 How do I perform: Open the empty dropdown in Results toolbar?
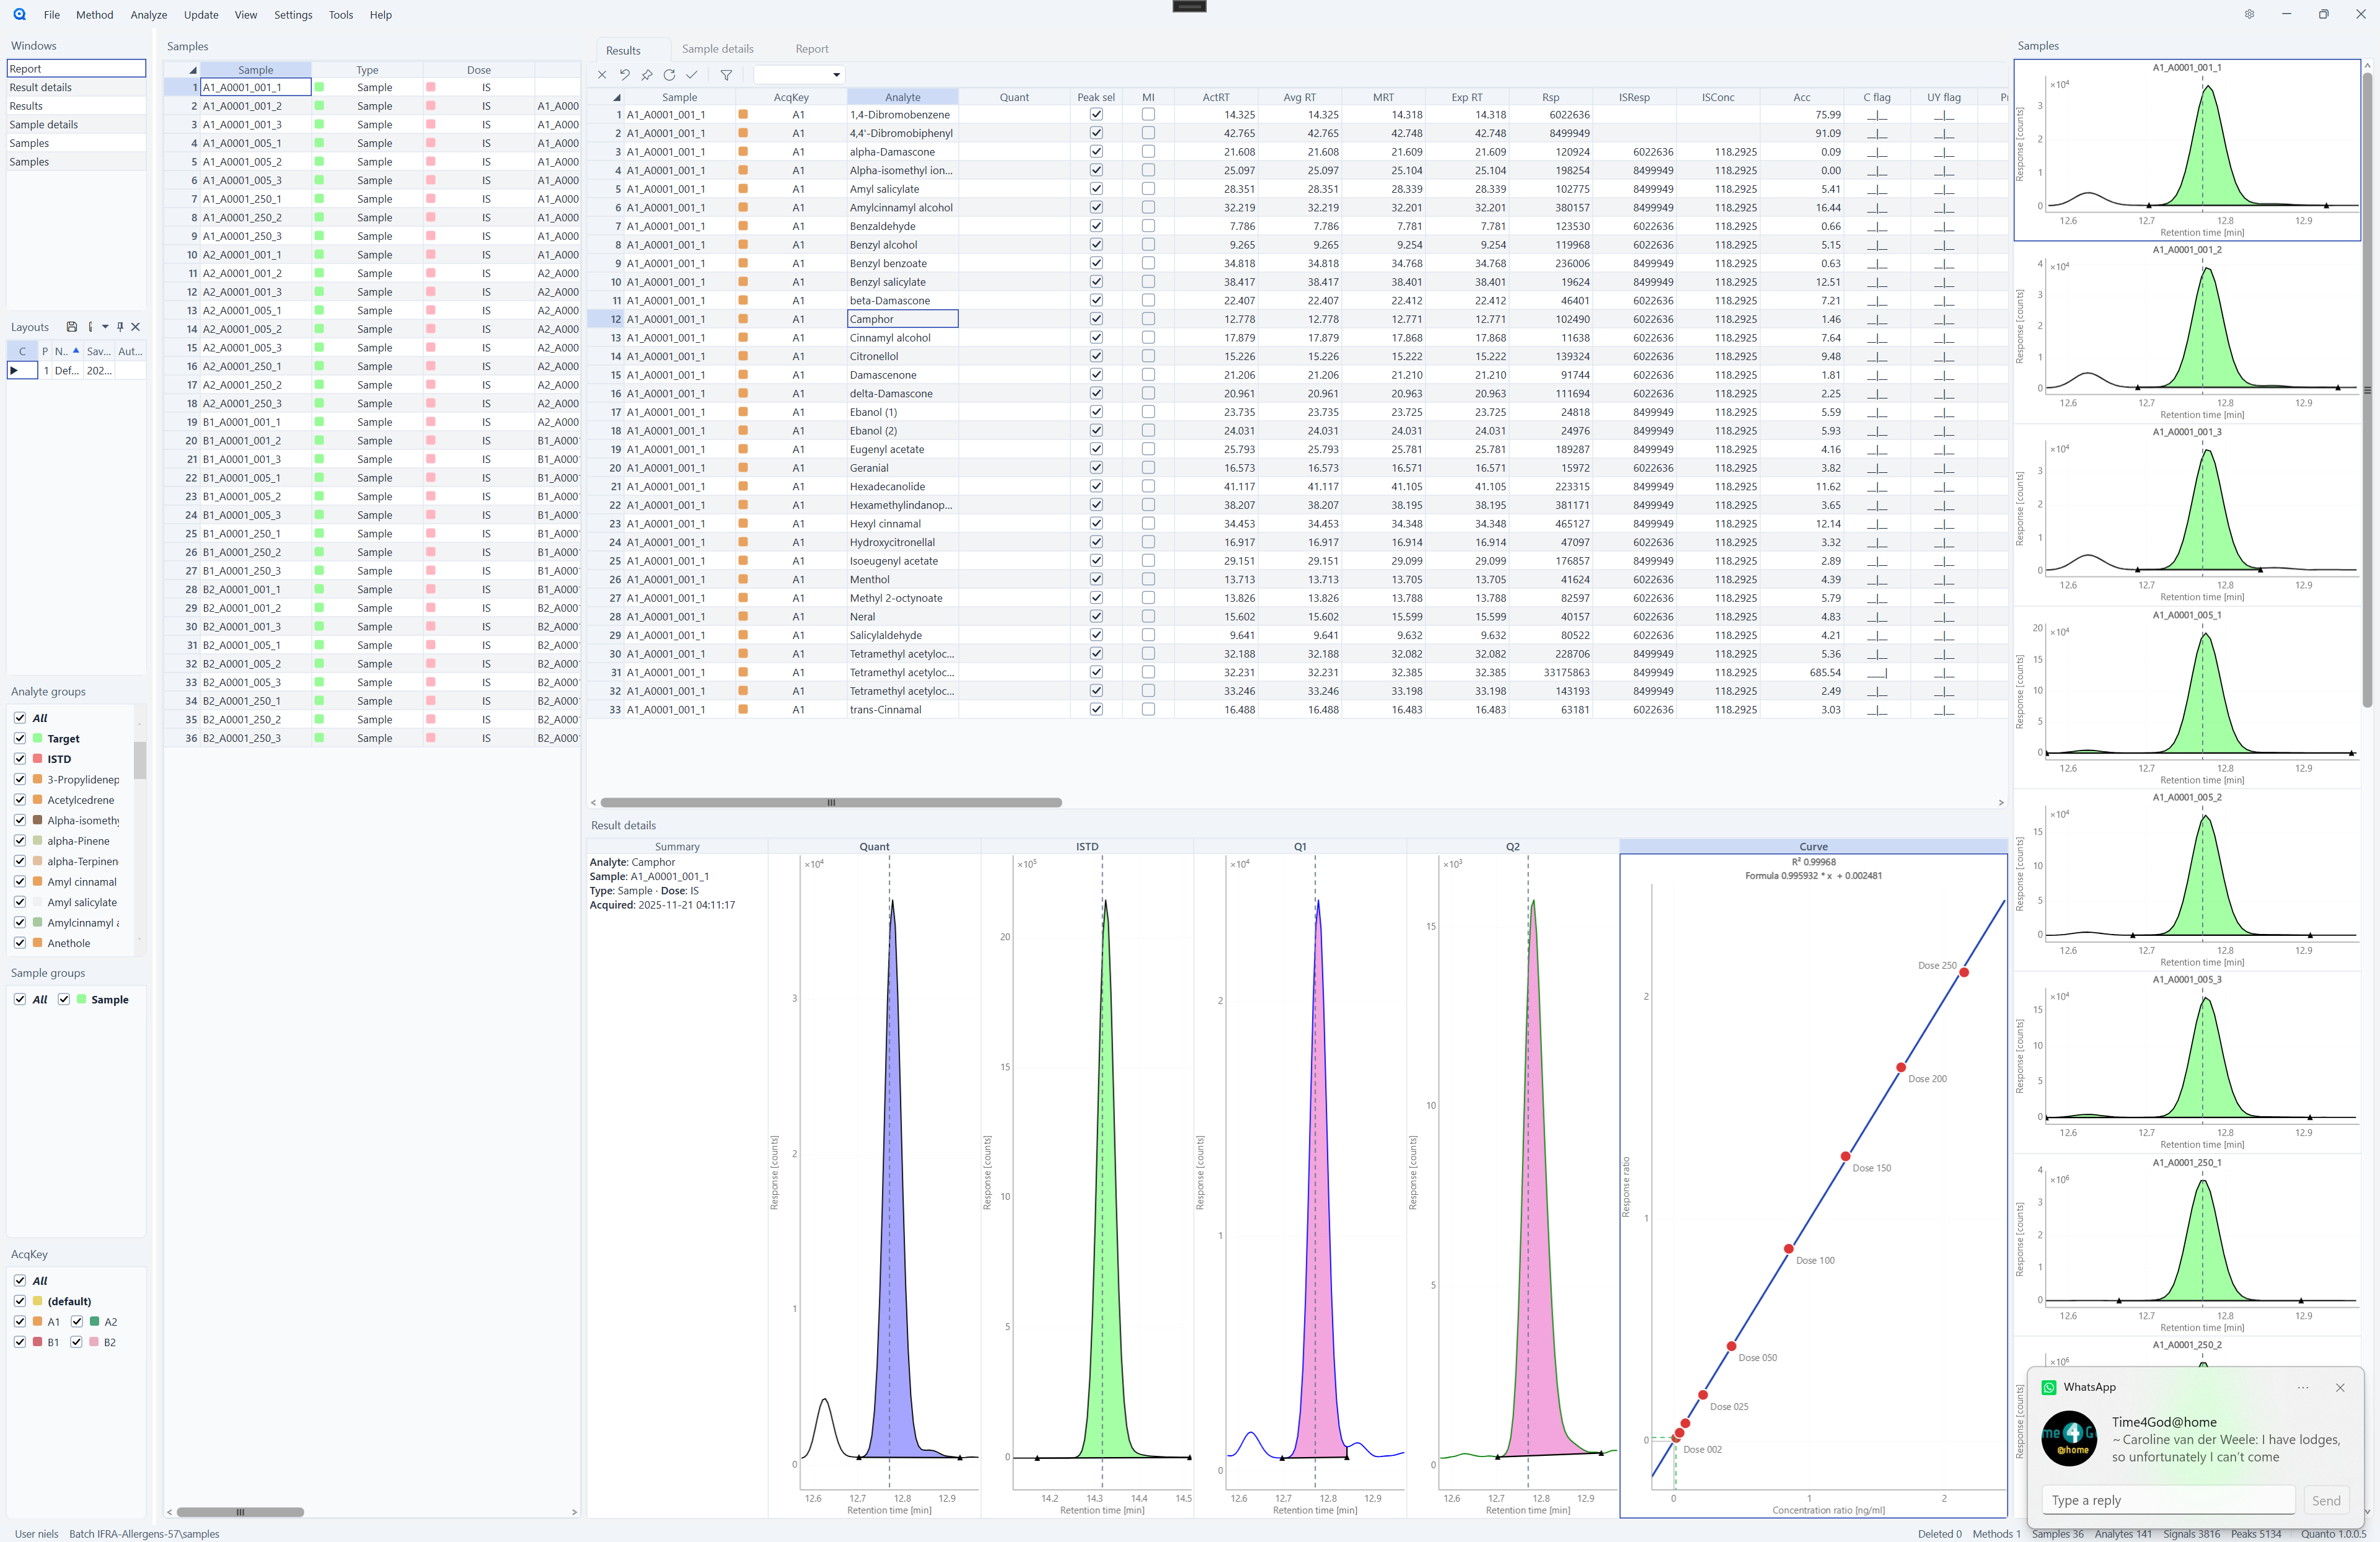[799, 75]
